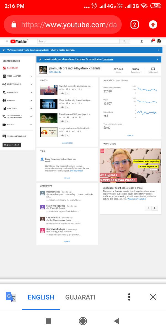
Task: Click View all under Analytics
Action: click(130, 136)
